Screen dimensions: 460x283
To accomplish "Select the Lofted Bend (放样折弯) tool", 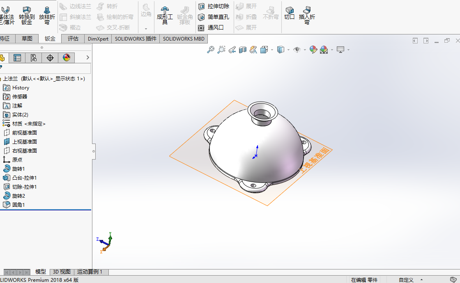I will tap(47, 15).
